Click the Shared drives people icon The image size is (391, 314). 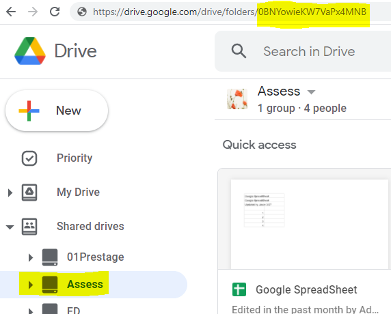29,227
